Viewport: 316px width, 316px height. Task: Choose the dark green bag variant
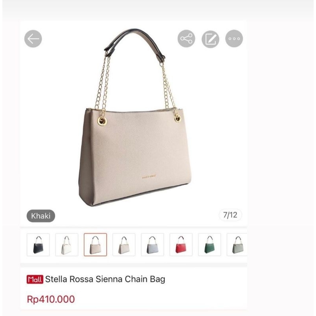coord(210,245)
